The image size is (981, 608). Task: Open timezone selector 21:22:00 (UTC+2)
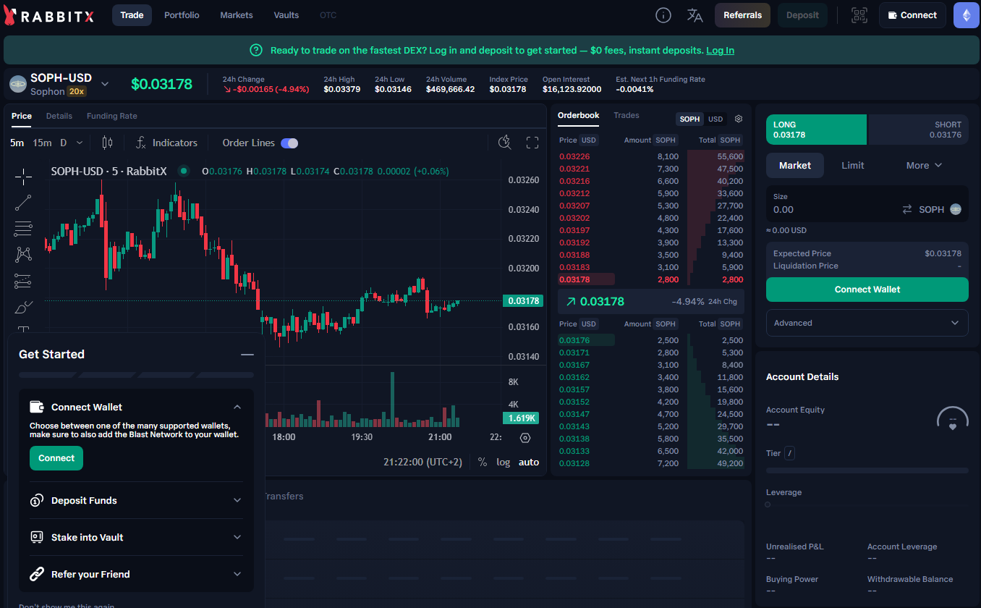coord(422,462)
